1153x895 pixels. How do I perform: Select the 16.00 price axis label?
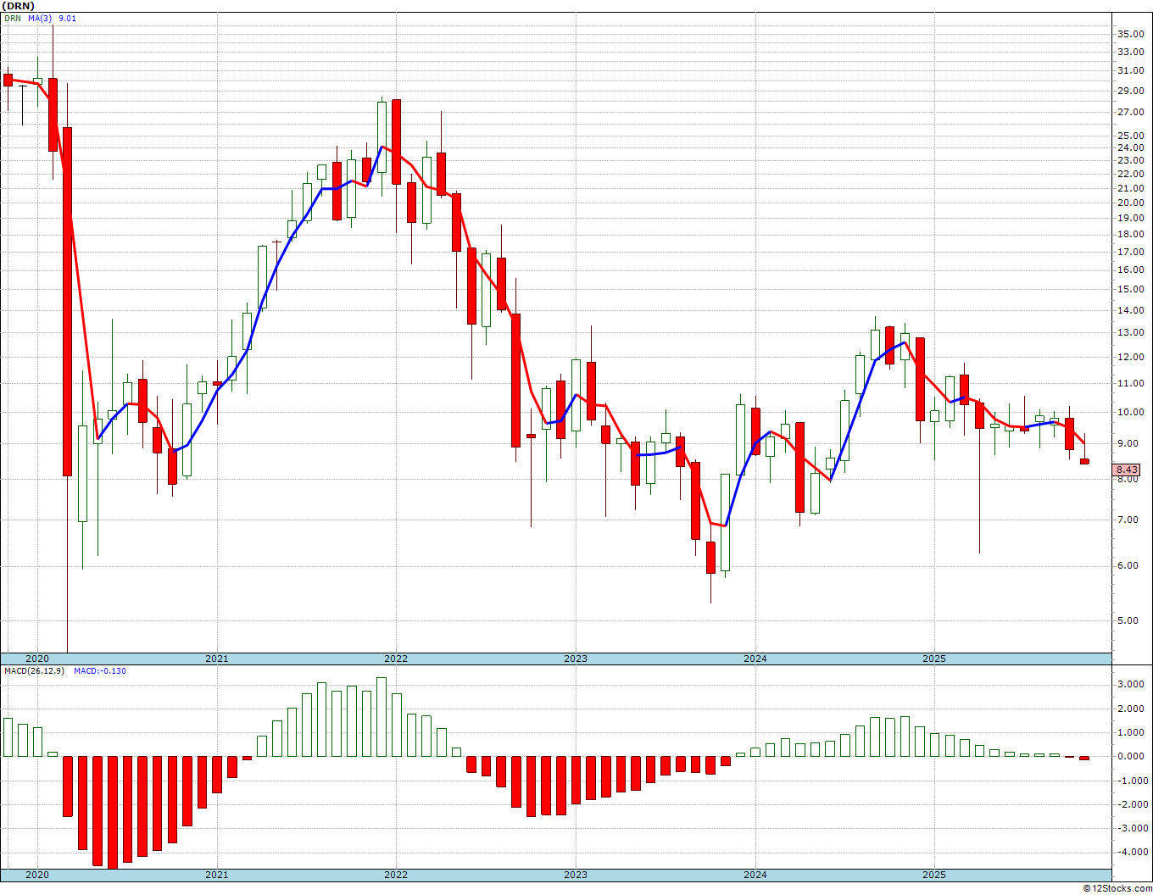(x=1130, y=270)
